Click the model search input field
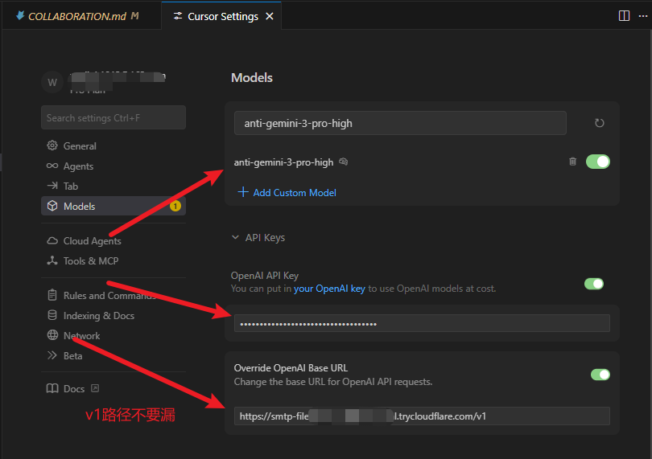The width and height of the screenshot is (652, 459). (x=400, y=123)
